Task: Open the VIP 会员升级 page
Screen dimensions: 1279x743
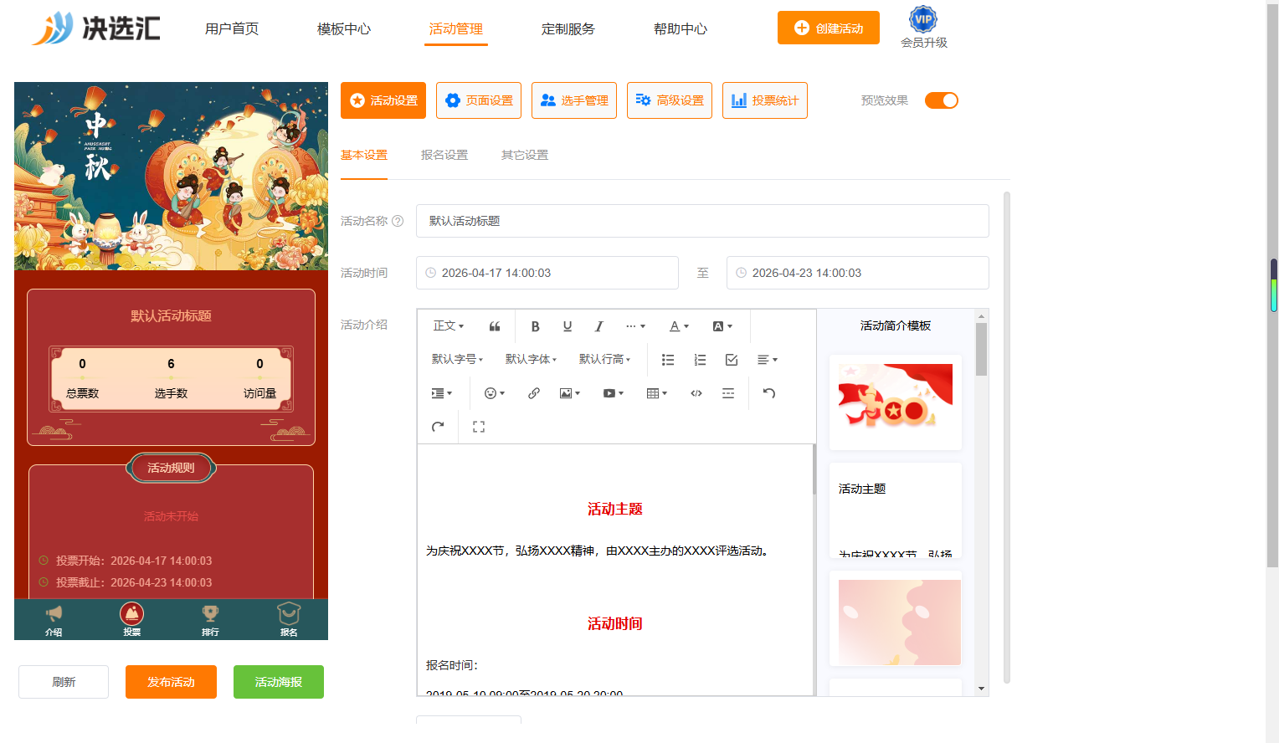Action: 923,28
